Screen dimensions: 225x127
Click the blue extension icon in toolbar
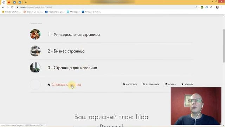[x=207, y=7]
